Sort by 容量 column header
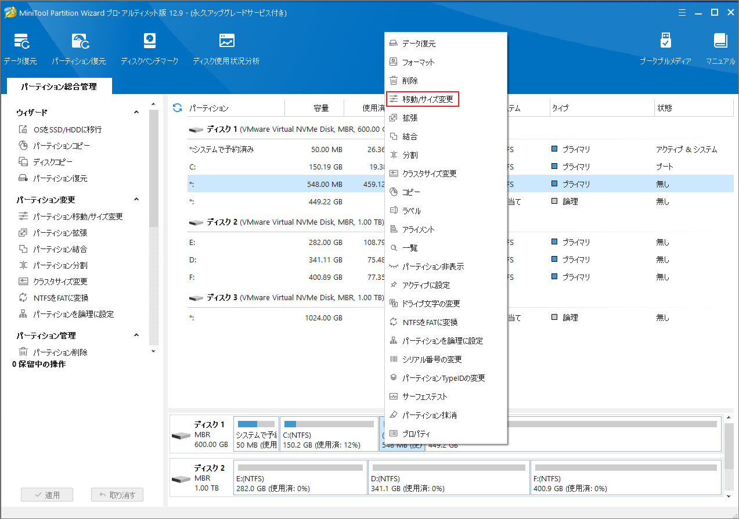The width and height of the screenshot is (739, 519). point(321,108)
